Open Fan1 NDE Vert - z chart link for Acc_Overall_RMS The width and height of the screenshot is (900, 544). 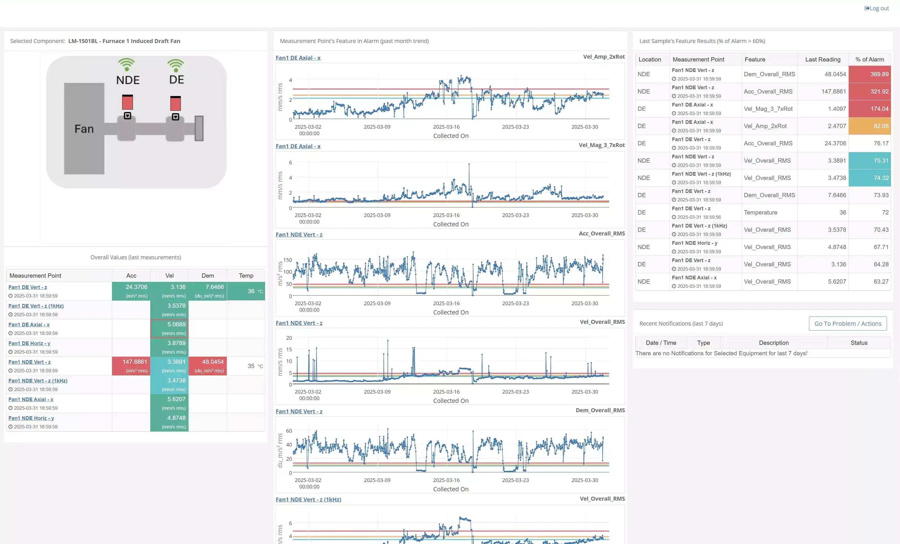(x=299, y=234)
